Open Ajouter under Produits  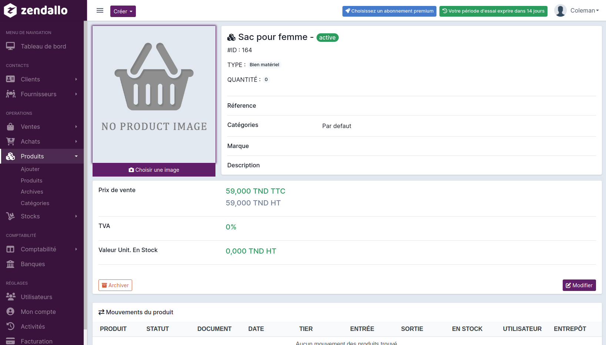click(30, 169)
